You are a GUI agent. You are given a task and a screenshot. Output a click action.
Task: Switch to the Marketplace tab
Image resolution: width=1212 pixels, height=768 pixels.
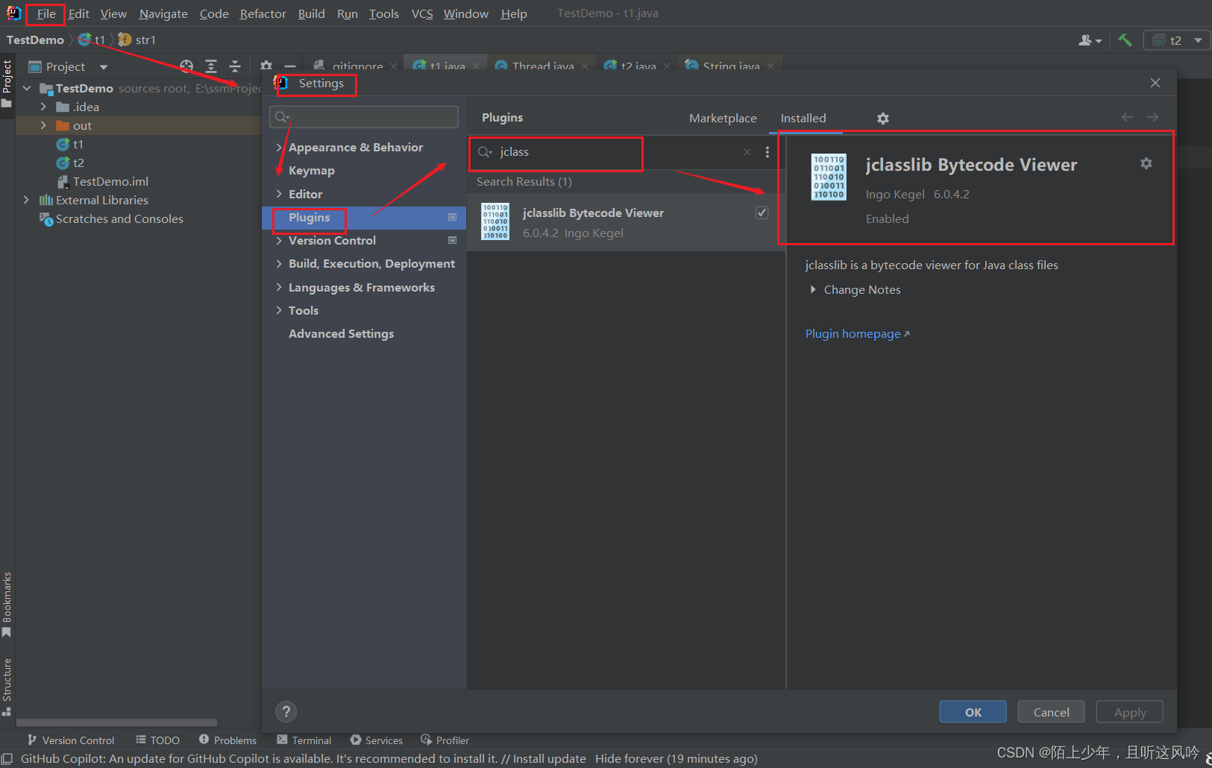pos(723,118)
